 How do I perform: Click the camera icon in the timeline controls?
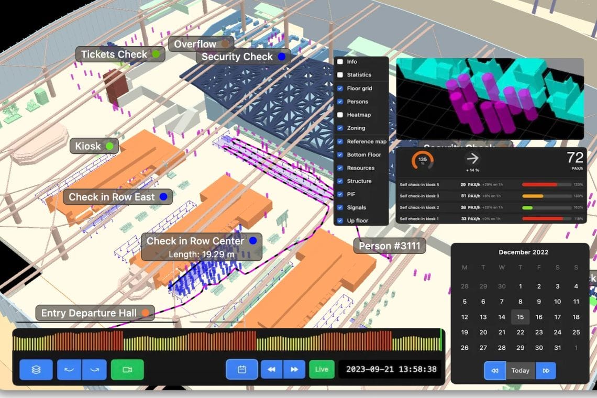click(126, 369)
